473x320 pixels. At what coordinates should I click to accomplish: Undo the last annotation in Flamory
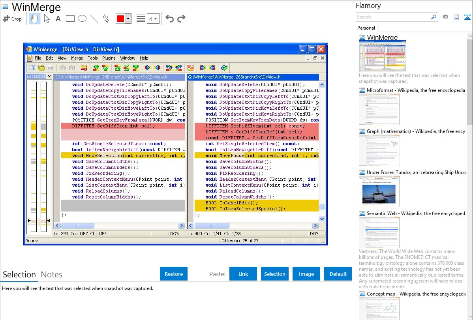(x=169, y=19)
